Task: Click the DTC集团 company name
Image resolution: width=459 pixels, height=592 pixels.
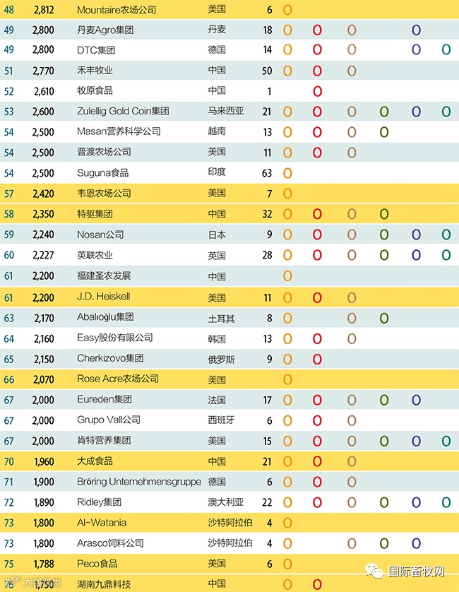Action: coord(96,50)
